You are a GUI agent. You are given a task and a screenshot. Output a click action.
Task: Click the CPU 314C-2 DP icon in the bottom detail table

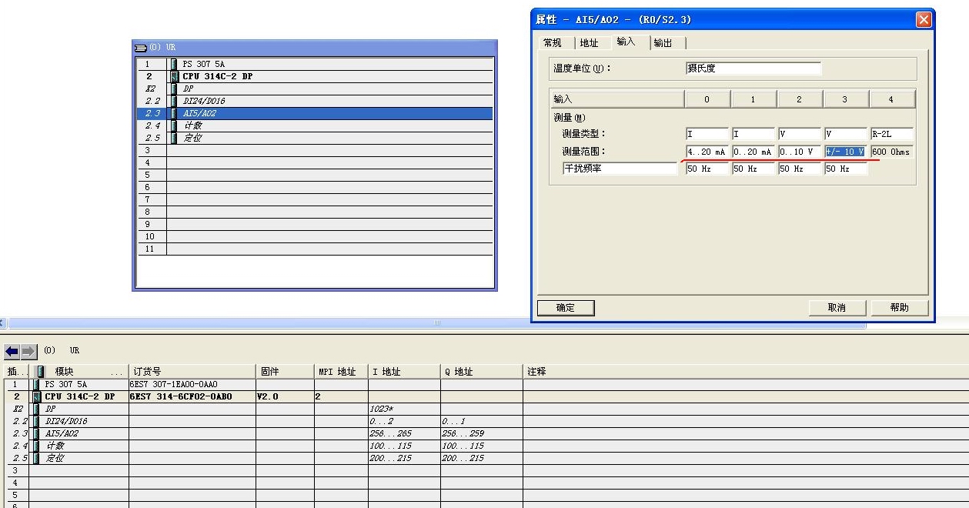(36, 396)
